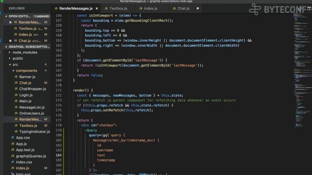Click line number 184 in gutter
This screenshot has height=175, width=312.
pyautogui.click(x=58, y=156)
